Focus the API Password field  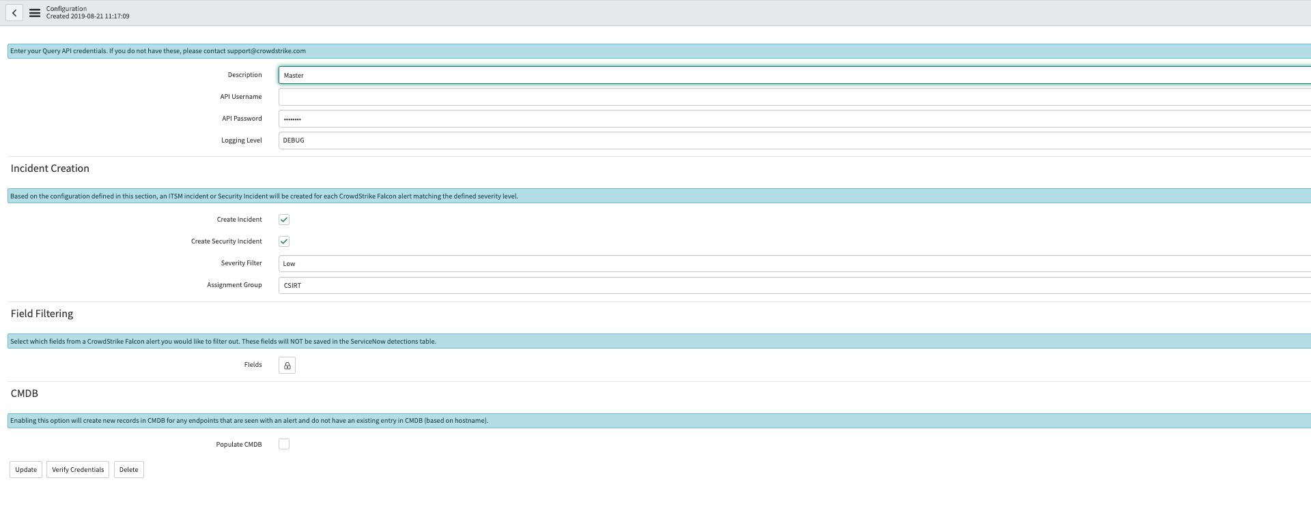[795, 119]
